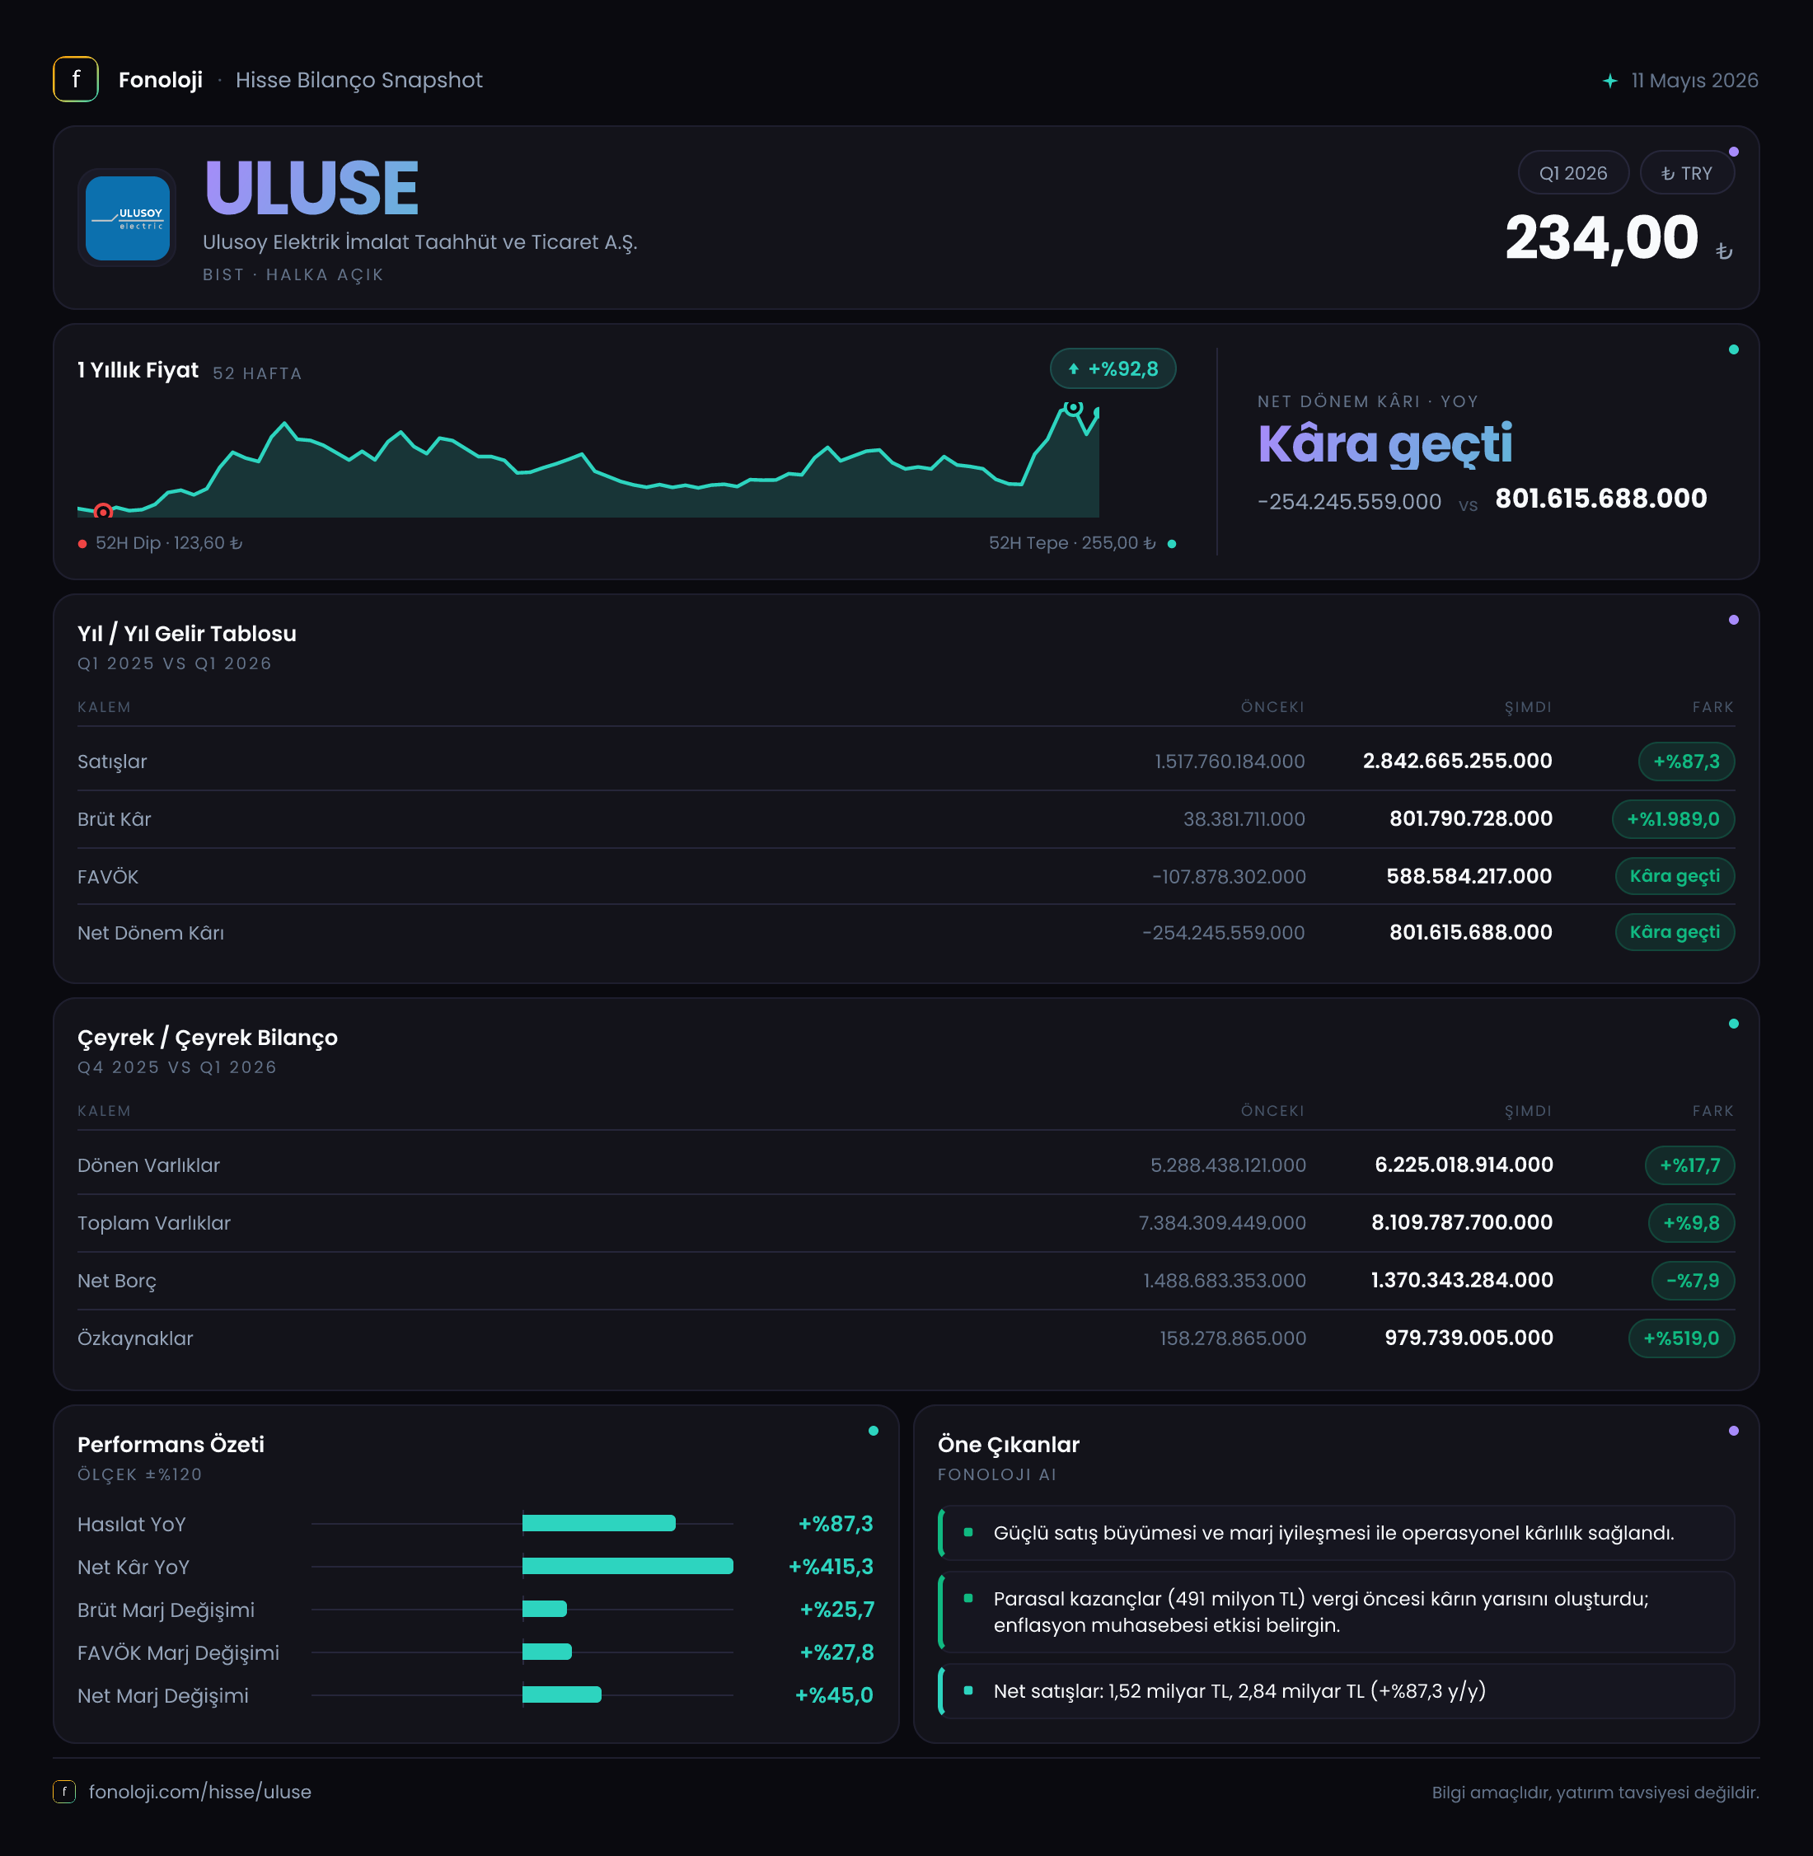Click the Ulusoy Electric company logo

pyautogui.click(x=128, y=217)
